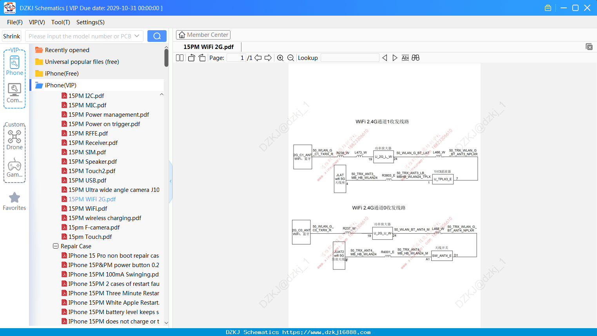Toggle the two-page side panel view

(x=180, y=58)
